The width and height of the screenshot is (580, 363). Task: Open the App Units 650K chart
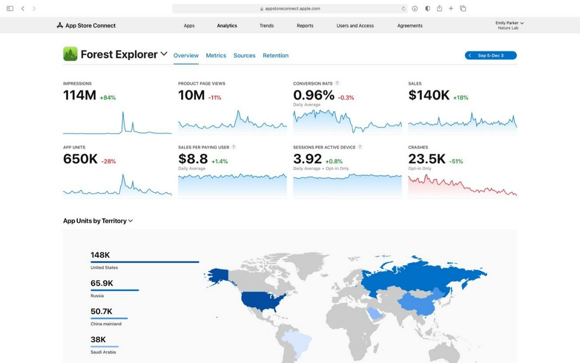117,185
